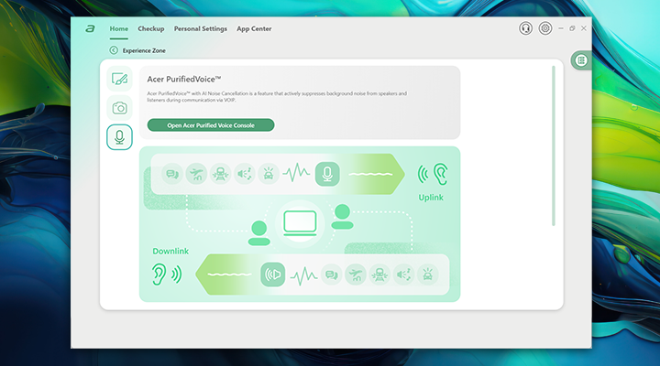The height and width of the screenshot is (366, 660).
Task: Minimize the Acer application window
Action: 560,28
